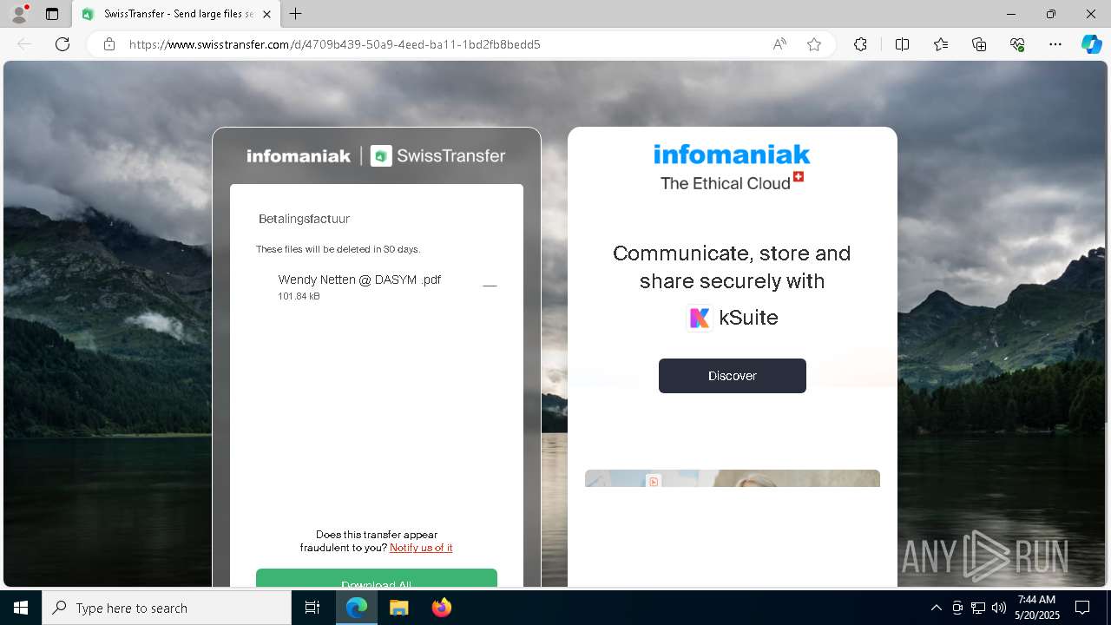Open the notification center icon
Screen dimensions: 1111x625
pyautogui.click(x=1082, y=608)
